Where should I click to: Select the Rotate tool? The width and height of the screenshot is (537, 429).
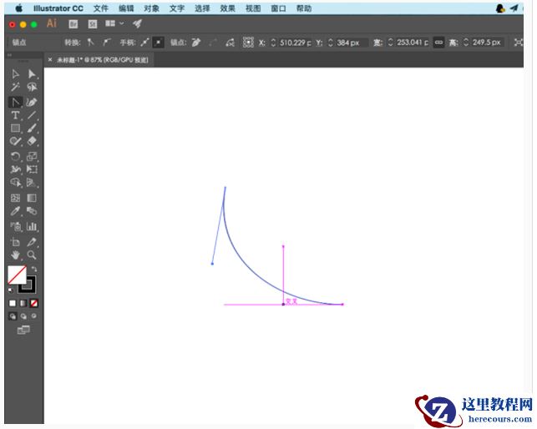(x=15, y=156)
